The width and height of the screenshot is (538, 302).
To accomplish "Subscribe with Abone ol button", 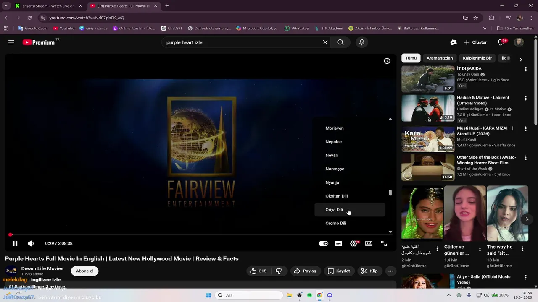I will pyautogui.click(x=84, y=271).
